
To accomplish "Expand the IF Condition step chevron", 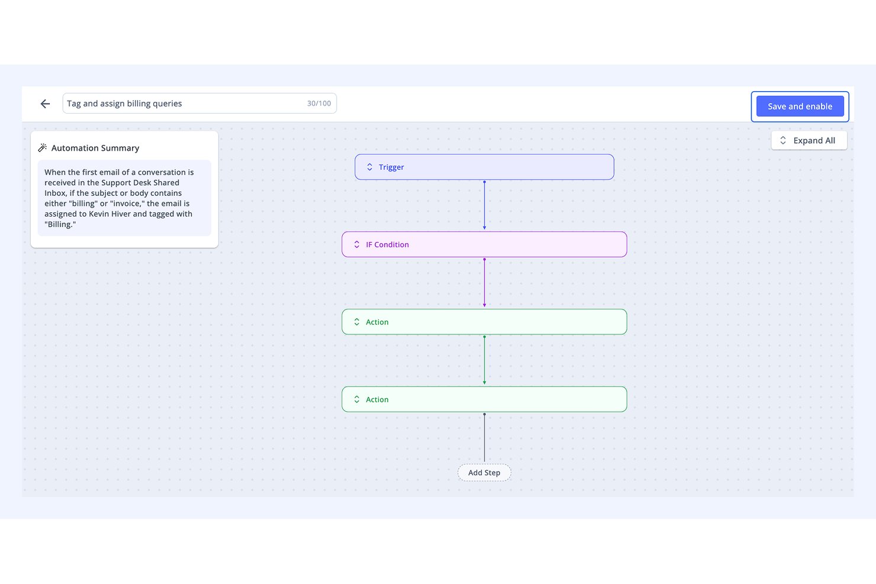I will 356,244.
